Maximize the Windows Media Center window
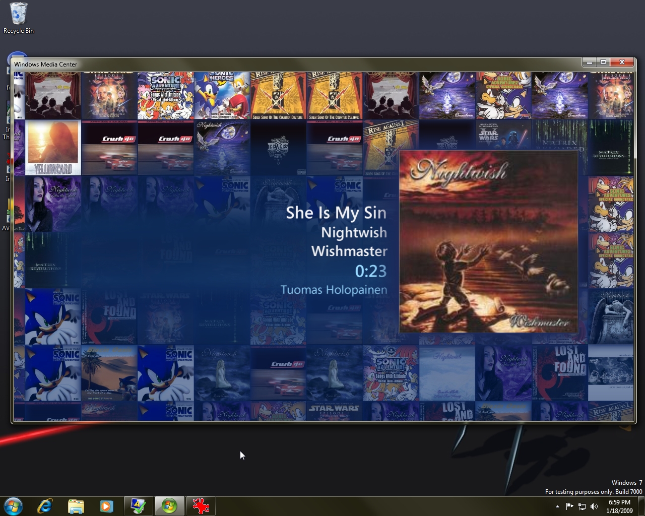Image resolution: width=645 pixels, height=516 pixels. (603, 62)
